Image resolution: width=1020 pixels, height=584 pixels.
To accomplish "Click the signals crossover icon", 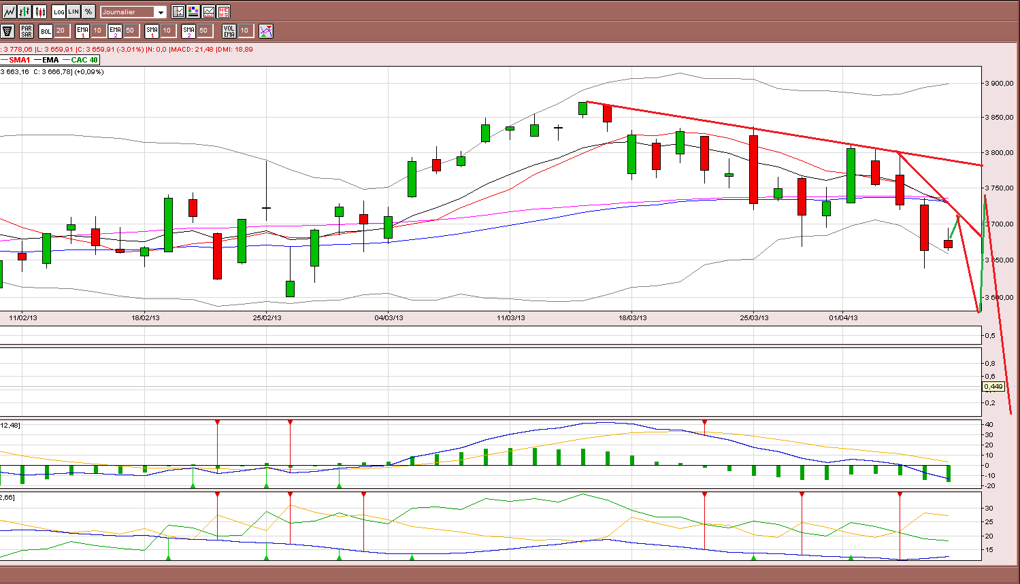I will tap(266, 31).
